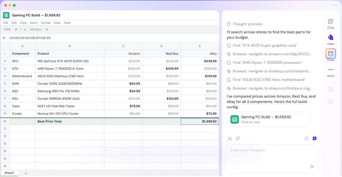Image resolution: width=342 pixels, height=177 pixels.
Task: Click the formula bar input
Action: (x=113, y=38)
